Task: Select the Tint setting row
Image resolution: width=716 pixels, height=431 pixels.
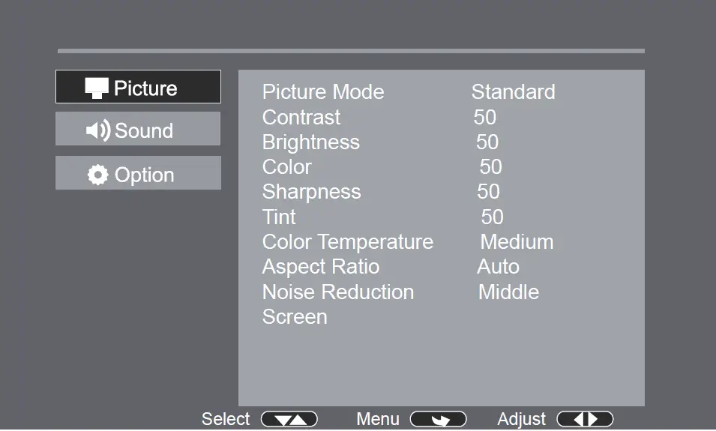Action: click(279, 217)
